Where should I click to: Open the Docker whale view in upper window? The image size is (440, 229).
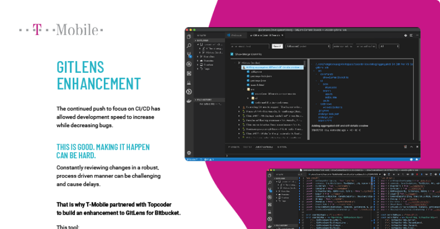pos(189,101)
